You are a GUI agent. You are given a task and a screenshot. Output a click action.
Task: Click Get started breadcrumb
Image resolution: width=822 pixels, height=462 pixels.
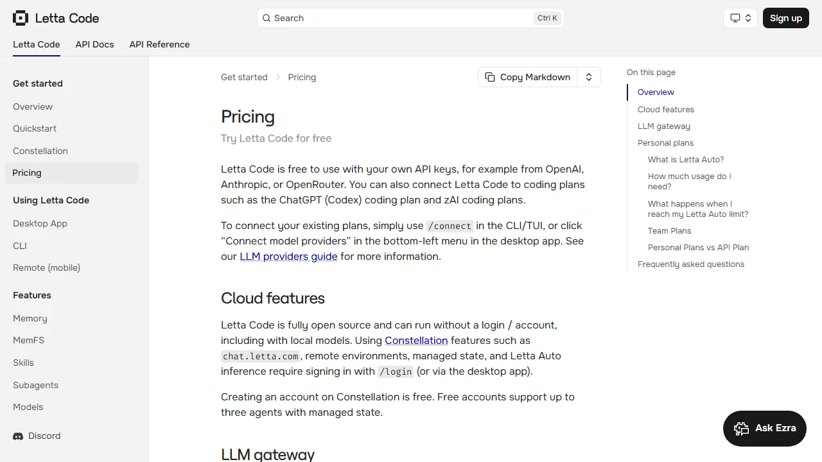(x=244, y=77)
